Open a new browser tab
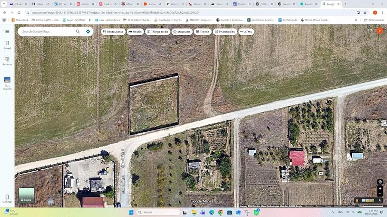This screenshot has width=387, height=217. click(346, 4)
